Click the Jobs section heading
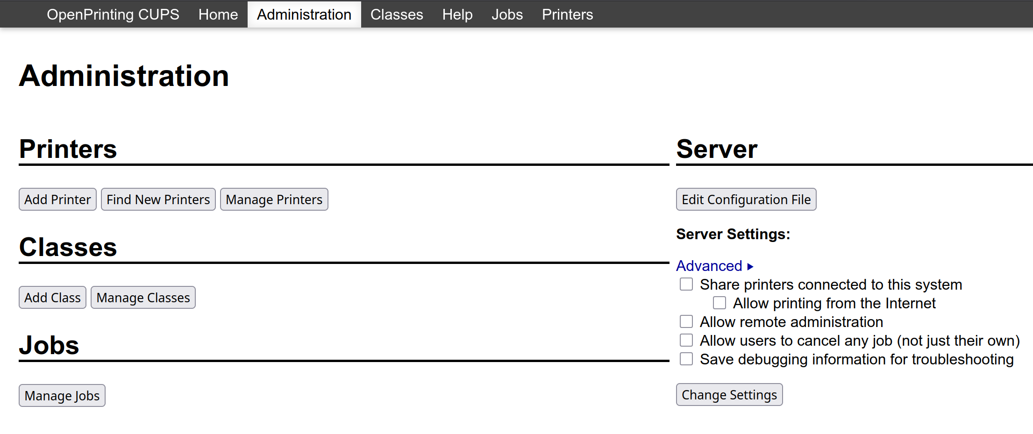The image size is (1033, 434). [49, 345]
